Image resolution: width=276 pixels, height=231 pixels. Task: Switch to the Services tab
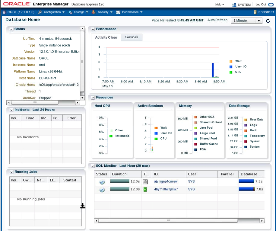pos(132,37)
